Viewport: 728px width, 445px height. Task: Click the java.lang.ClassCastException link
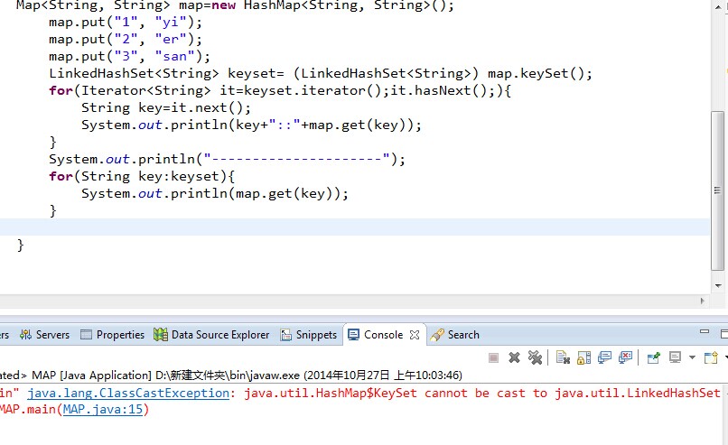click(128, 393)
